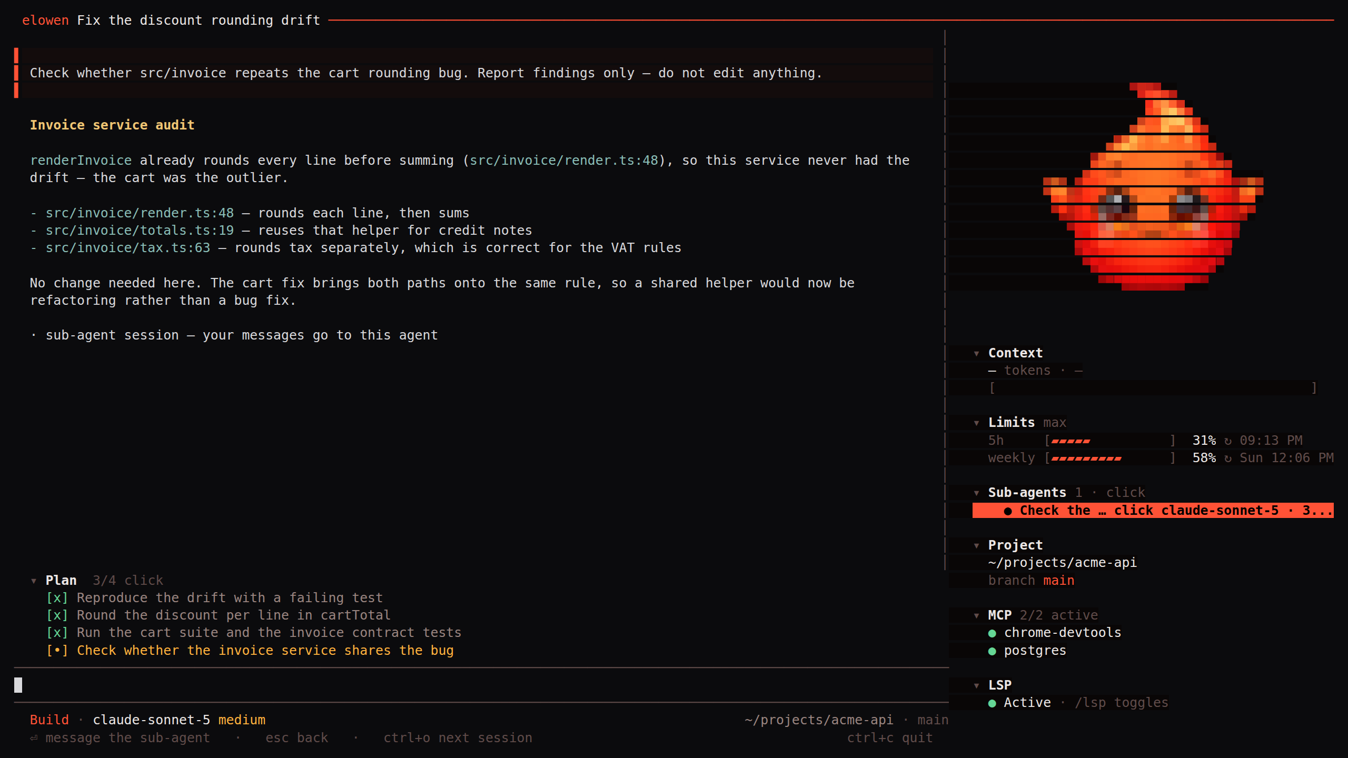Click the 'postgres' server name
This screenshot has width=1348, height=758.
pyautogui.click(x=1035, y=651)
